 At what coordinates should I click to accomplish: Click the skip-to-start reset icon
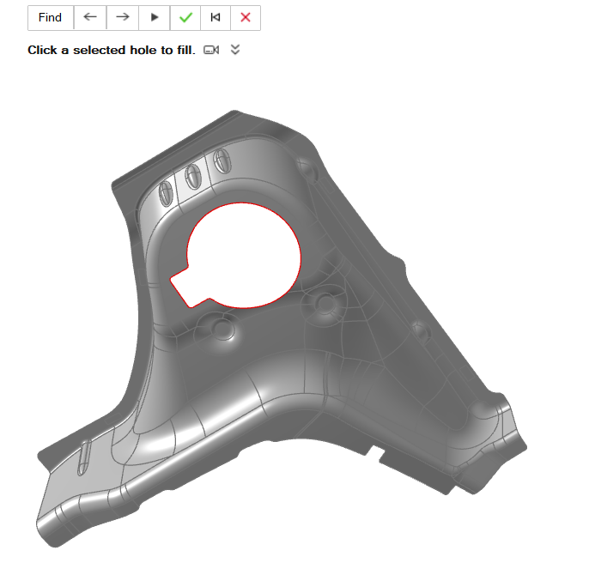click(x=216, y=18)
